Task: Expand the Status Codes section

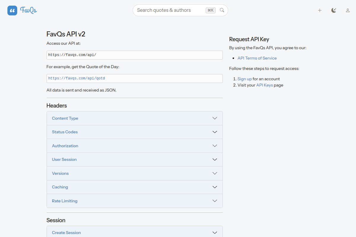Action: (135, 132)
